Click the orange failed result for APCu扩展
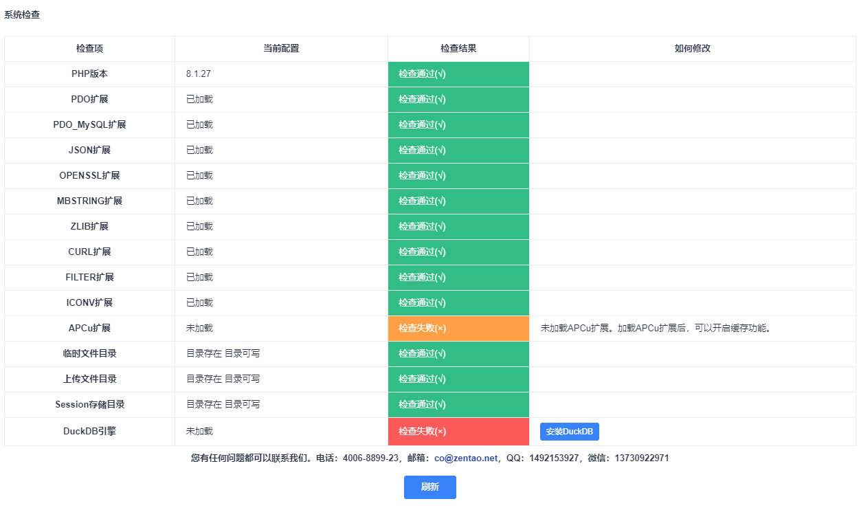Viewport: 859px width, 510px height. [x=458, y=329]
